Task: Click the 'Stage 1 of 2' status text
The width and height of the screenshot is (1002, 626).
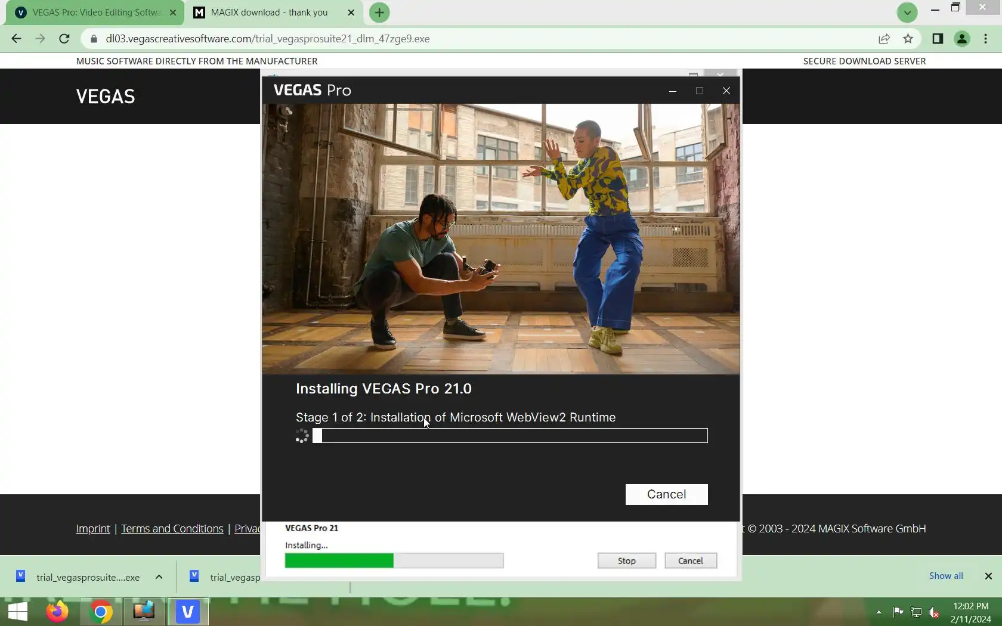Action: [x=456, y=417]
